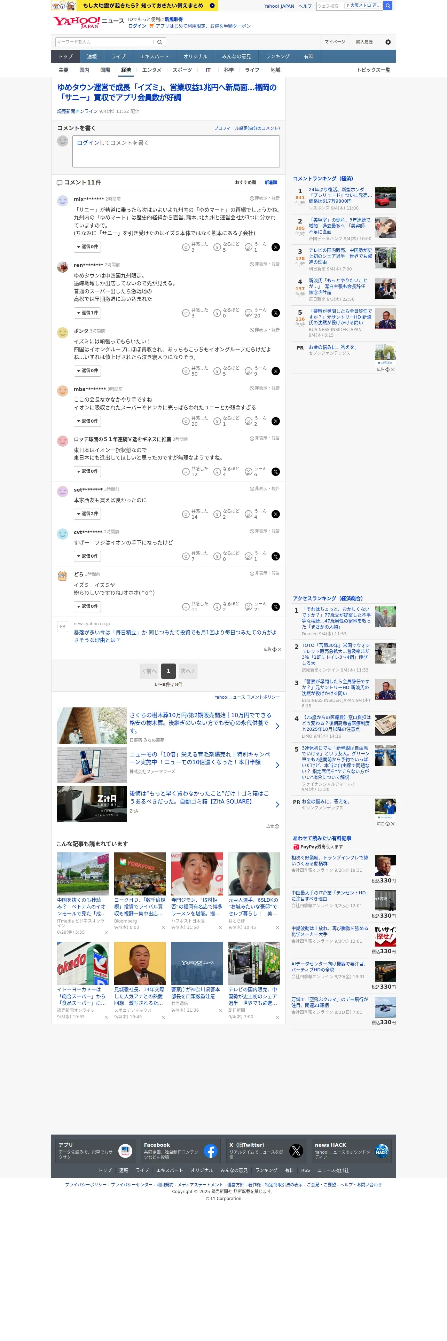This screenshot has height=1341, width=447.
Task: Open the ランキング tab in main navigation
Action: tap(277, 57)
